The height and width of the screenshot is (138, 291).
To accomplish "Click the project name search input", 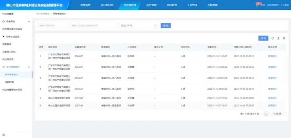I will (x=52, y=25).
